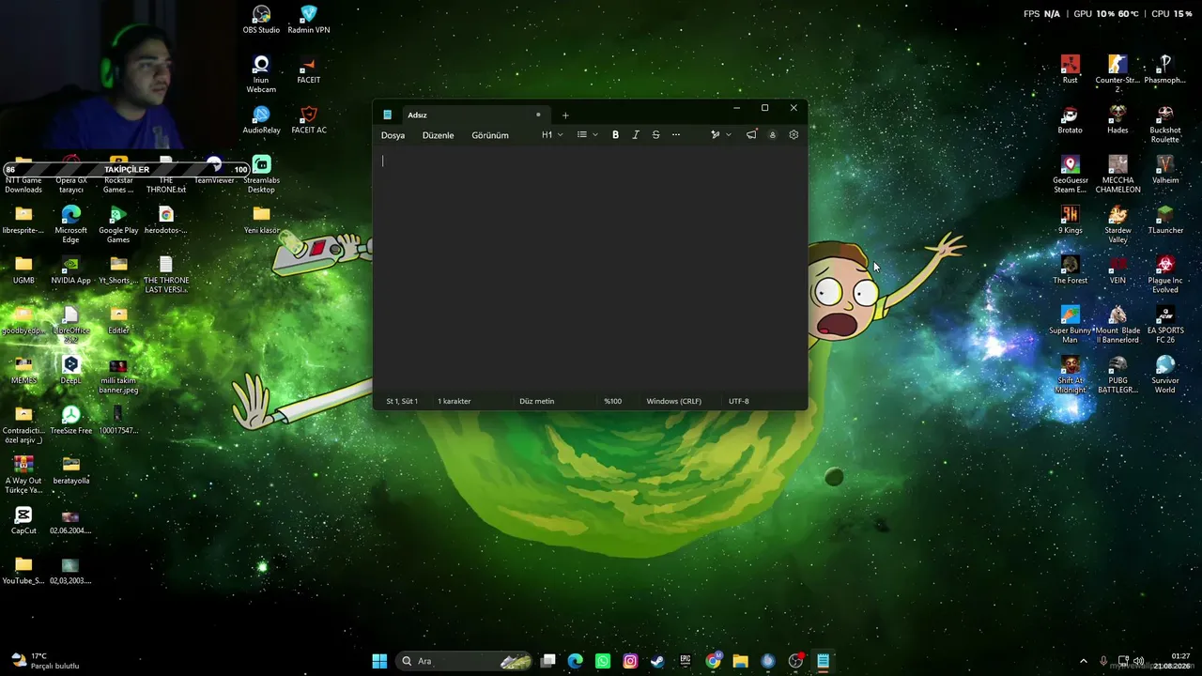Select the DeepL desktop icon
The height and width of the screenshot is (676, 1202).
click(70, 371)
